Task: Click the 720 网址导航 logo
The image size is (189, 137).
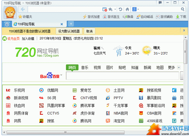Action: click(37, 52)
